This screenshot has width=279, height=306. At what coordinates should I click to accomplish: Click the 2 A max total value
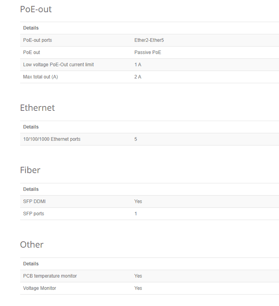click(138, 77)
